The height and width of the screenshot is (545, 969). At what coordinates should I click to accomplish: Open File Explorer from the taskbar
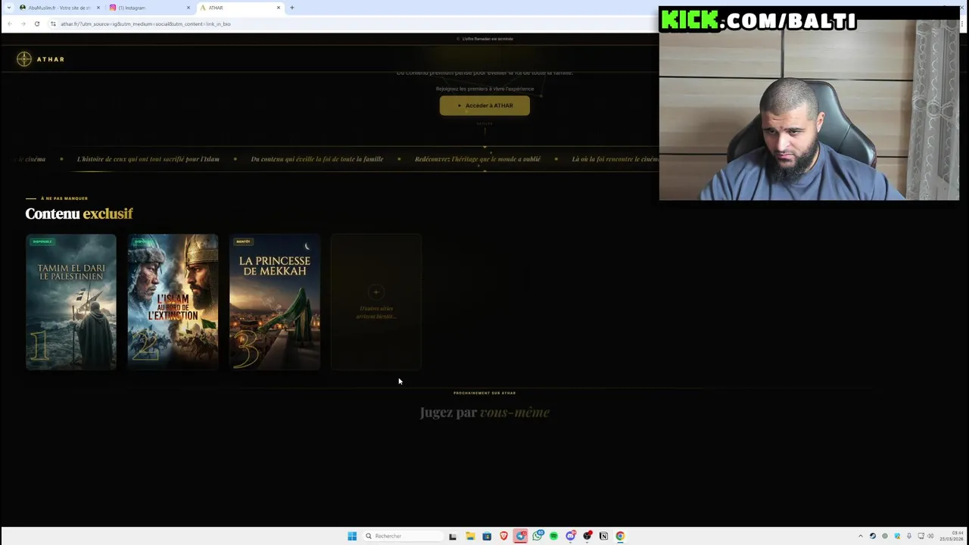tap(469, 536)
